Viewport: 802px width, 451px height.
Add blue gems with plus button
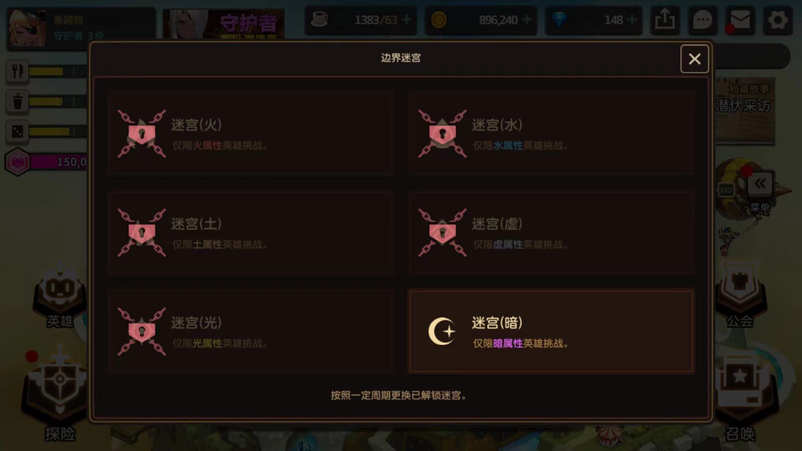(632, 20)
